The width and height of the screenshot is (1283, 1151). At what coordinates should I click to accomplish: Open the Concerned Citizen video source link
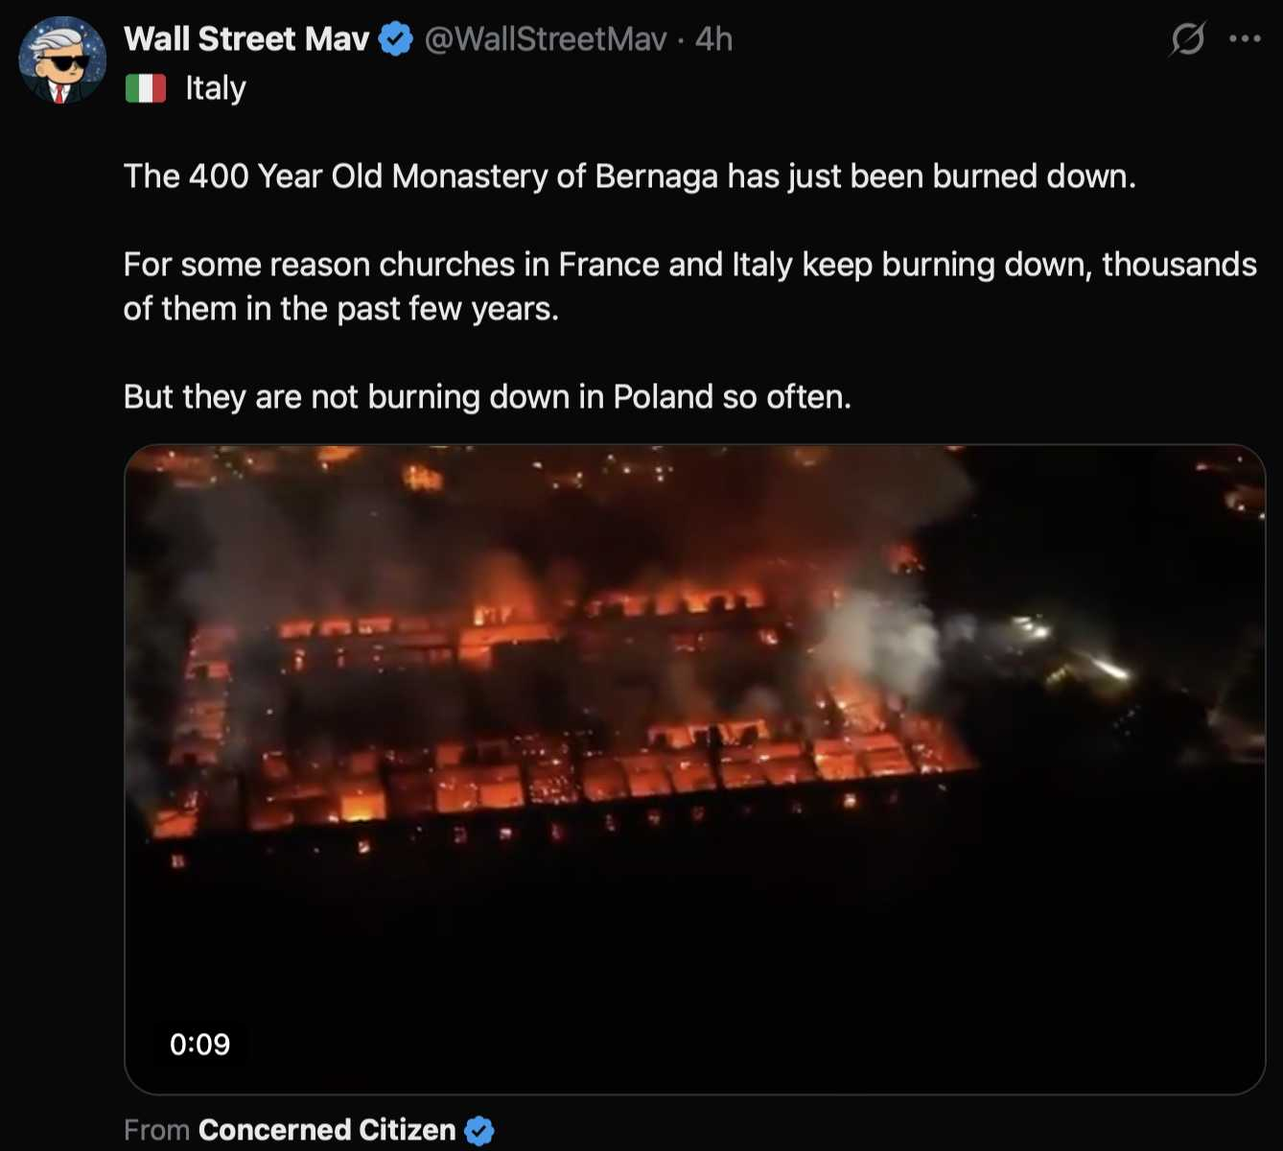coord(326,1130)
